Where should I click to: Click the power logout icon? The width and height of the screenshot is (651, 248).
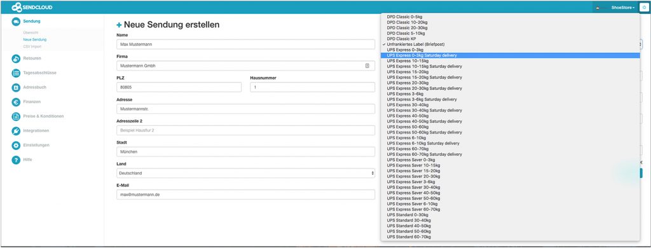(645, 8)
